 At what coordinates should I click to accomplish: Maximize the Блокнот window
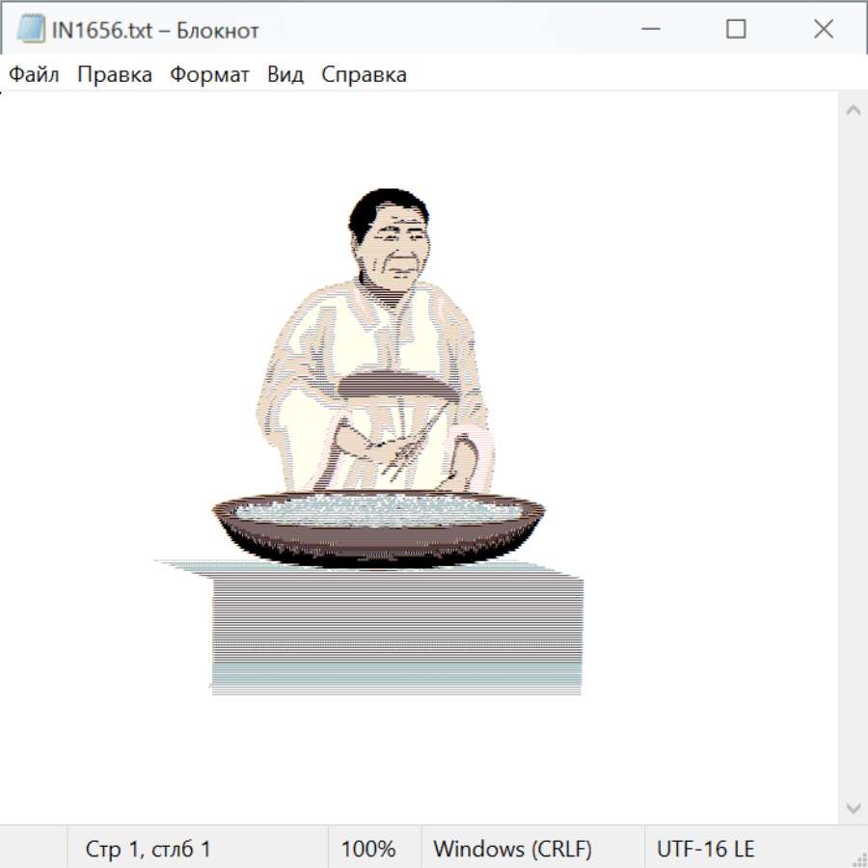click(736, 30)
